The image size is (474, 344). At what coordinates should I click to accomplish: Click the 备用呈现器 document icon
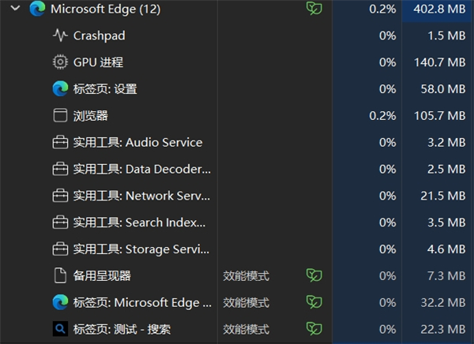click(60, 275)
